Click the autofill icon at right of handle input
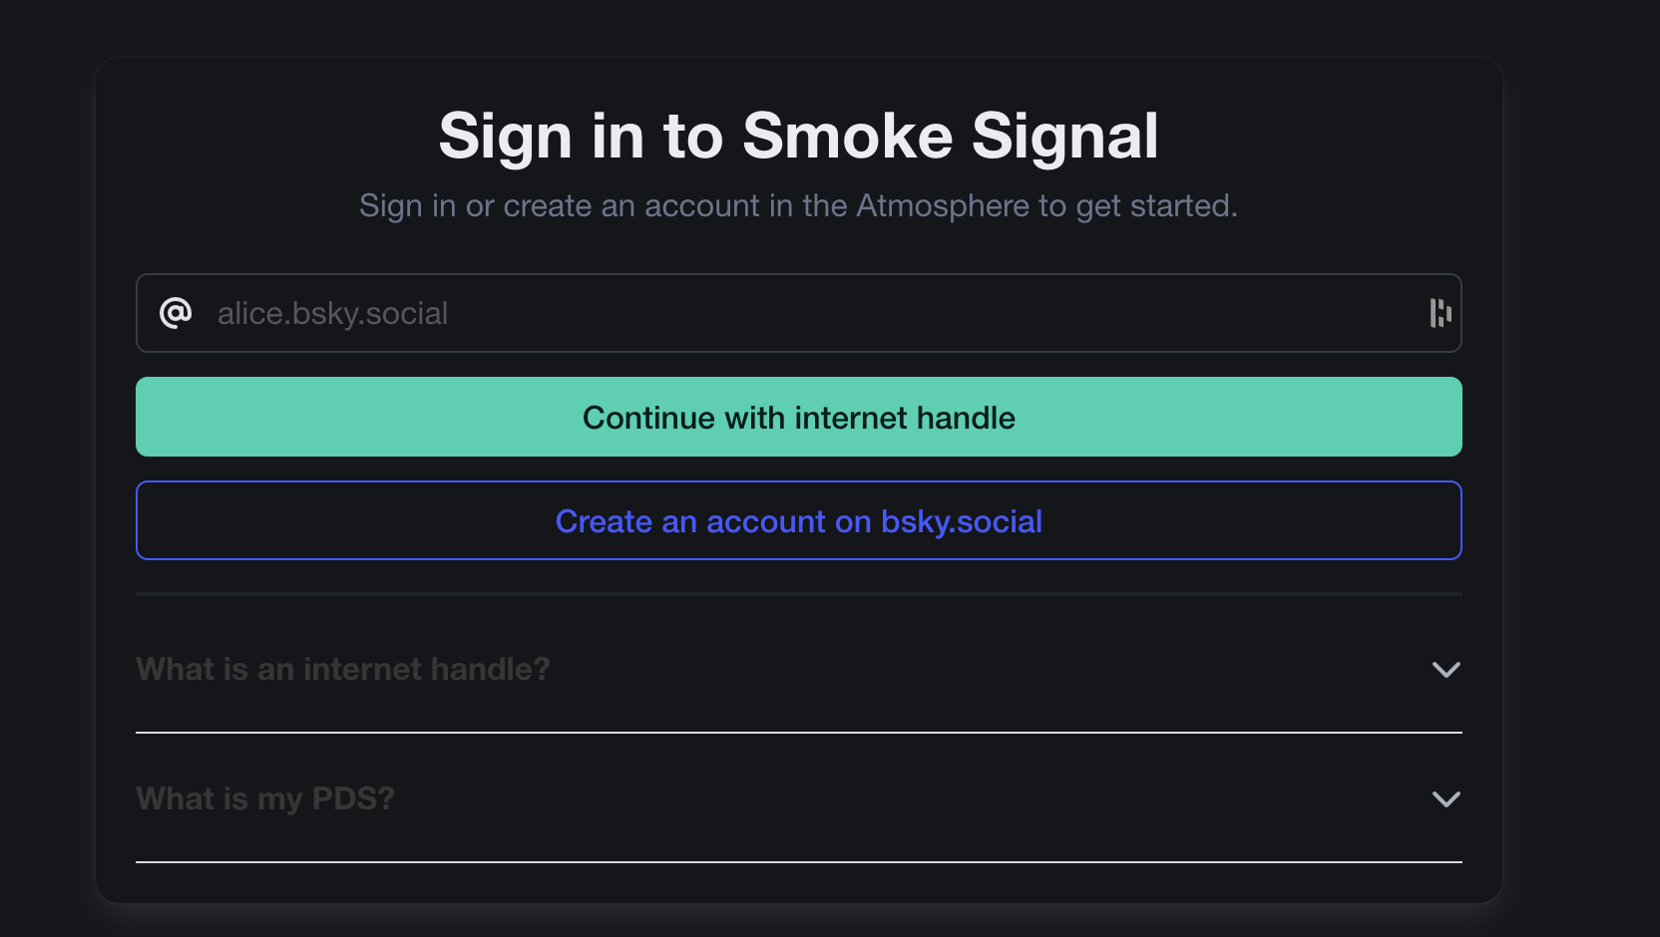 tap(1440, 313)
